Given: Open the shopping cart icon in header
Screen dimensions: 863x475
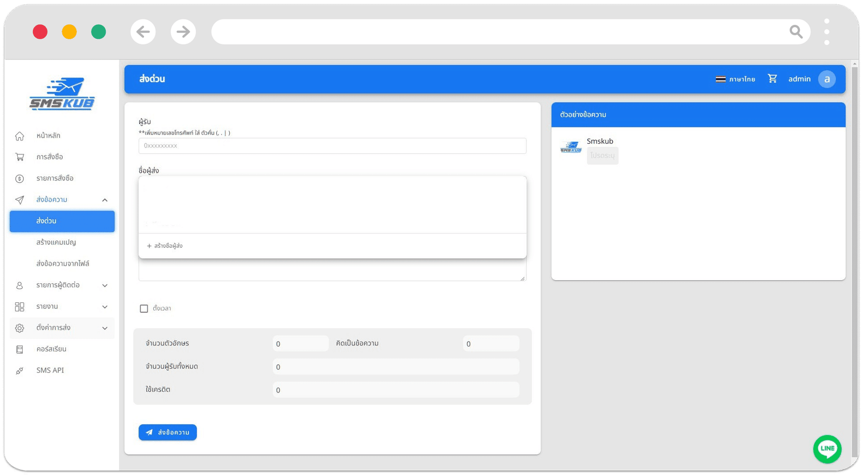Looking at the screenshot, I should tap(772, 79).
